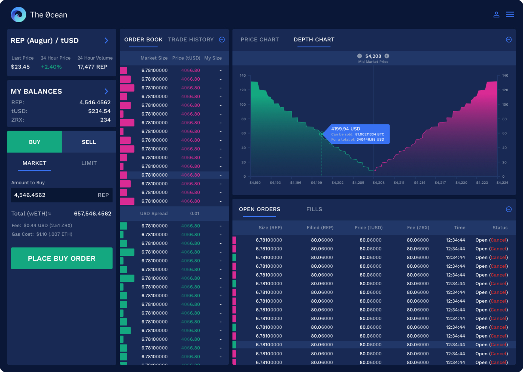Open the Price Chart tab

coord(260,40)
